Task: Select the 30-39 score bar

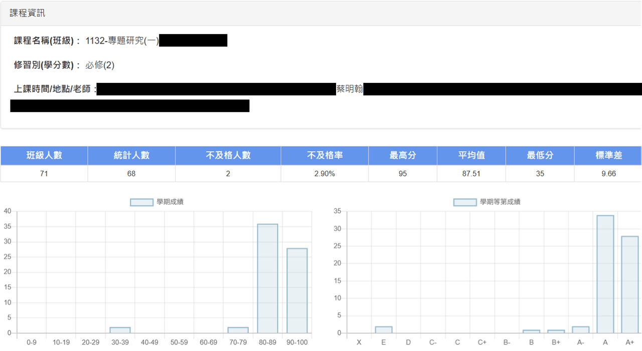Action: coord(120,330)
